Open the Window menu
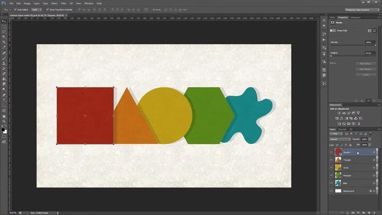Image resolution: width=382 pixels, height=215 pixels. pos(89,4)
